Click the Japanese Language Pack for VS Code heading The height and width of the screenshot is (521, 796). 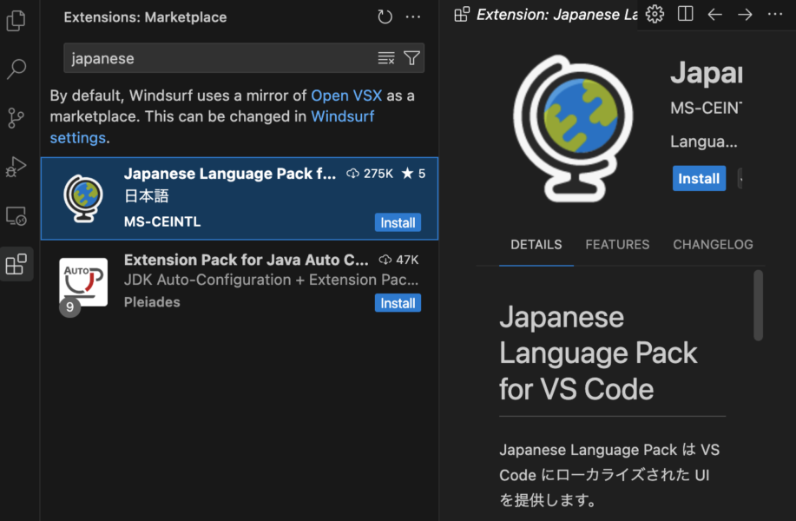coord(599,353)
